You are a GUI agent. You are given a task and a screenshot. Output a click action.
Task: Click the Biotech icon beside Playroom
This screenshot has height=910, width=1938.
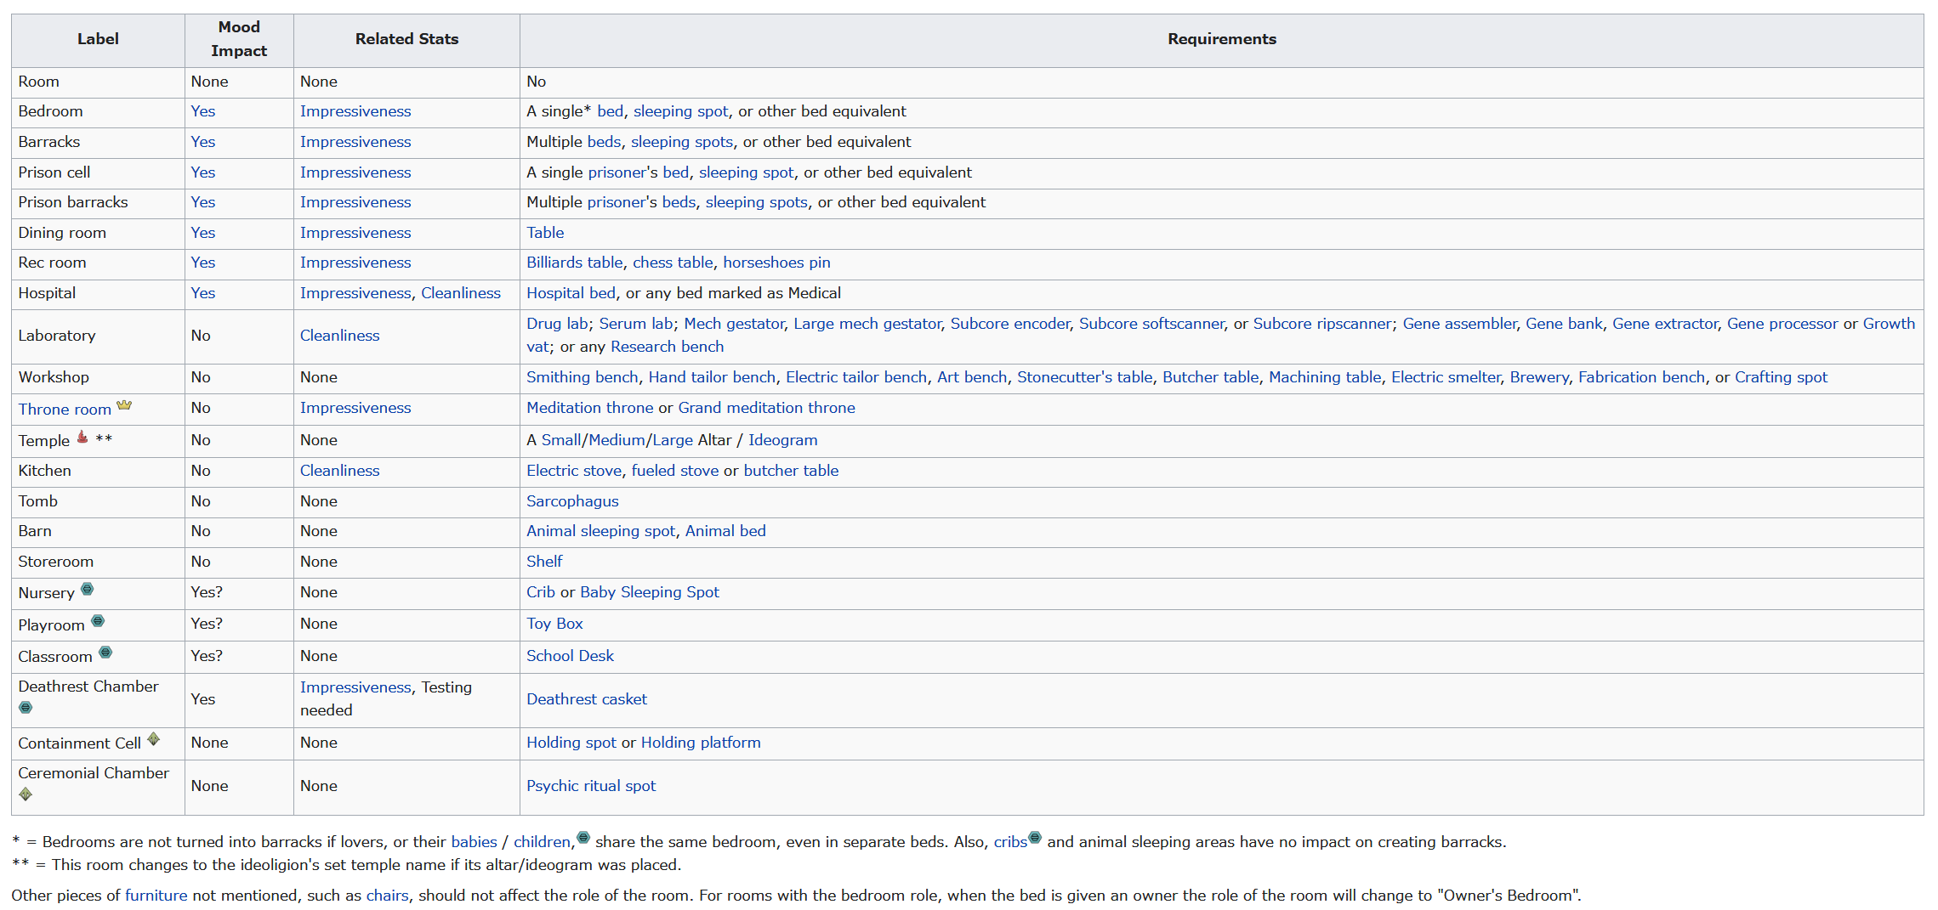(98, 621)
